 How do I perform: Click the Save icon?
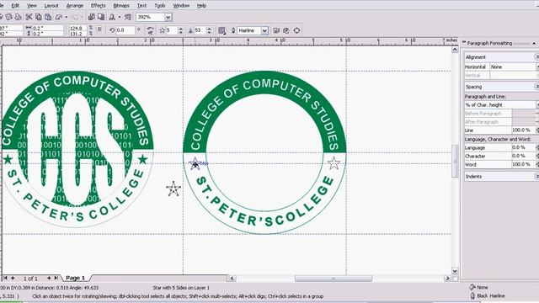pos(9,17)
